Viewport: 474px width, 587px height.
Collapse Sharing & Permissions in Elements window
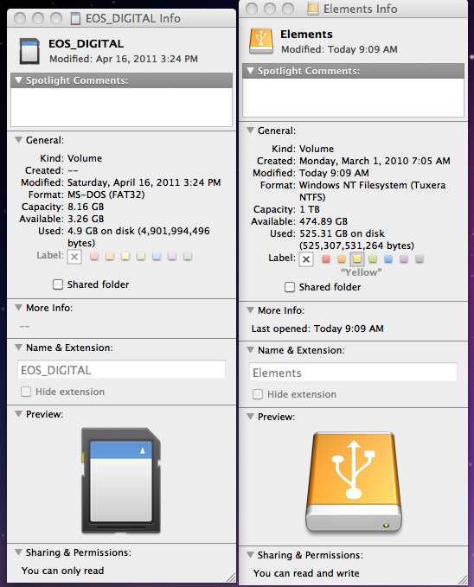click(x=250, y=555)
